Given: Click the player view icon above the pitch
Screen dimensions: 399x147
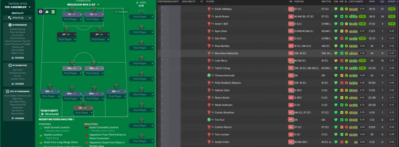Looking at the screenshot, I should [41, 11].
